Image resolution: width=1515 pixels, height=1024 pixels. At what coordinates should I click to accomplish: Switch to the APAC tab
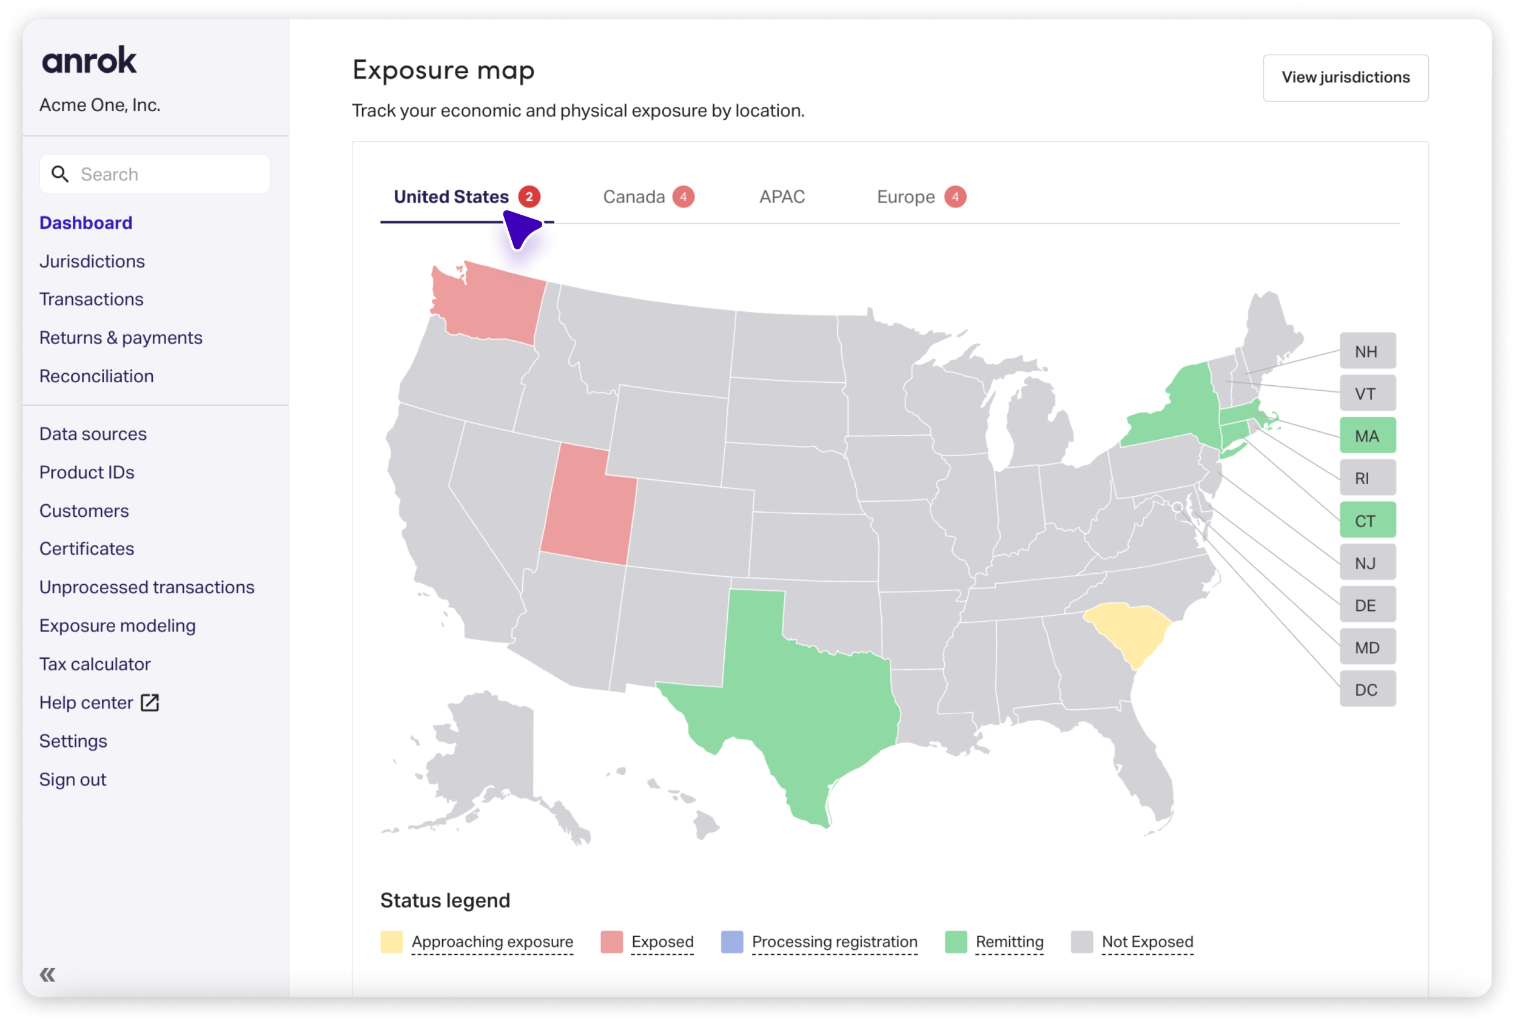782,197
